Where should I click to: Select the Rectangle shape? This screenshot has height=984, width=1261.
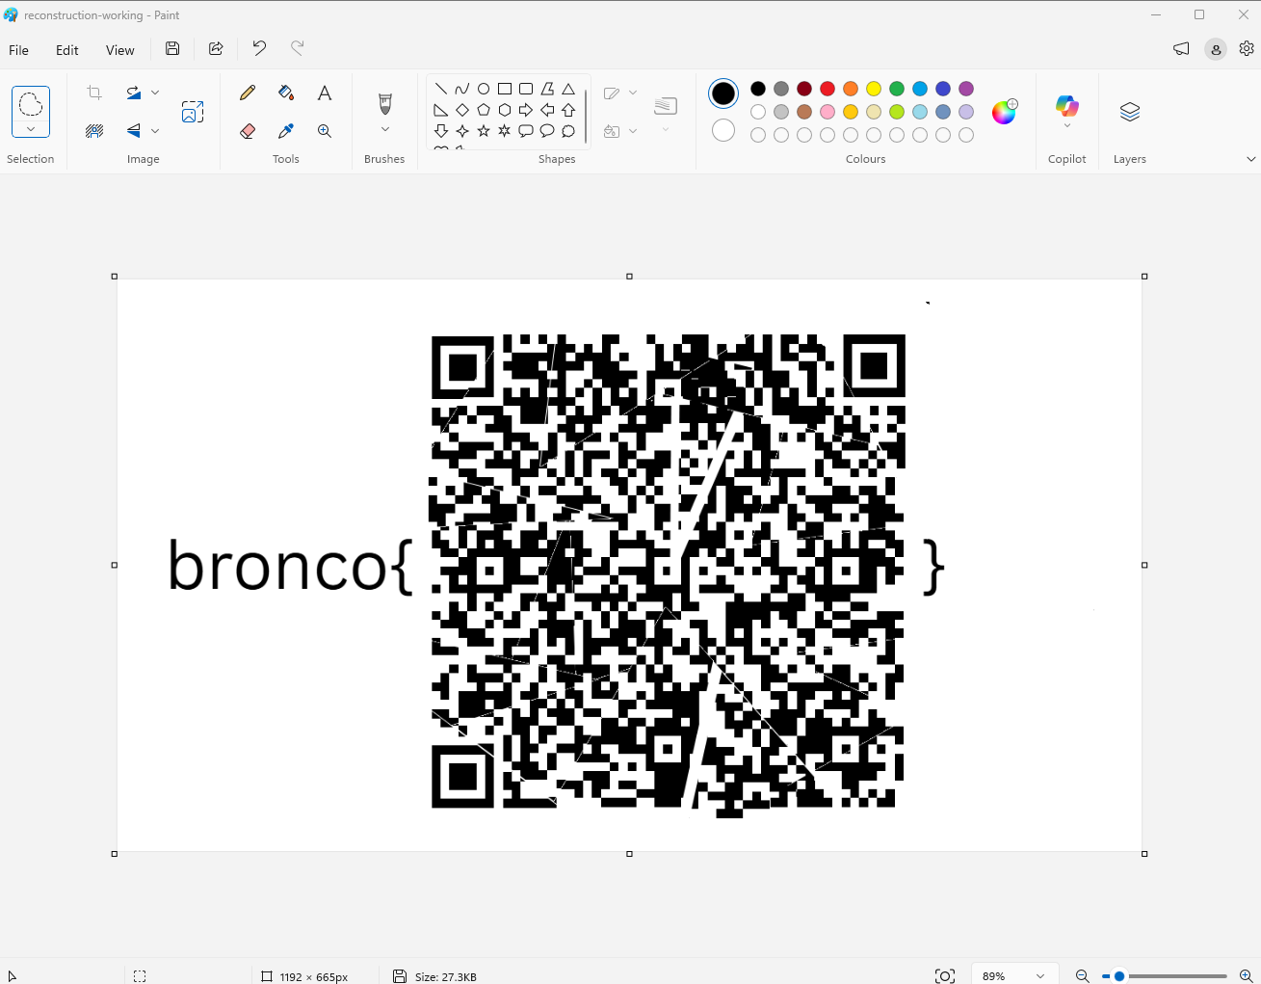click(x=505, y=89)
